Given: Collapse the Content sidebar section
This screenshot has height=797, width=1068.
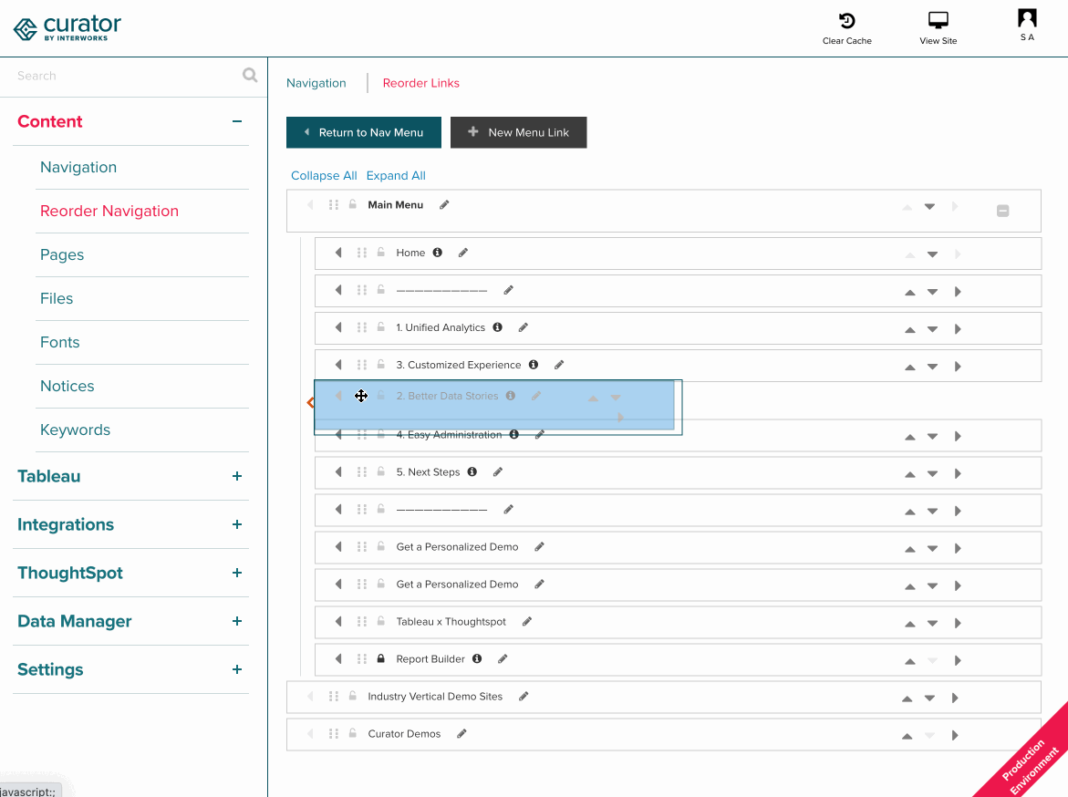Looking at the screenshot, I should 237,121.
